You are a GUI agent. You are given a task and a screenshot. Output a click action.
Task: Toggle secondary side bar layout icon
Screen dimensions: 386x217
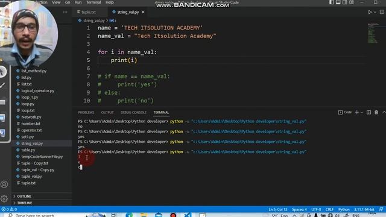pyautogui.click(x=345, y=2)
